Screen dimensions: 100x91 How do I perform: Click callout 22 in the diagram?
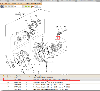[x=58, y=38]
